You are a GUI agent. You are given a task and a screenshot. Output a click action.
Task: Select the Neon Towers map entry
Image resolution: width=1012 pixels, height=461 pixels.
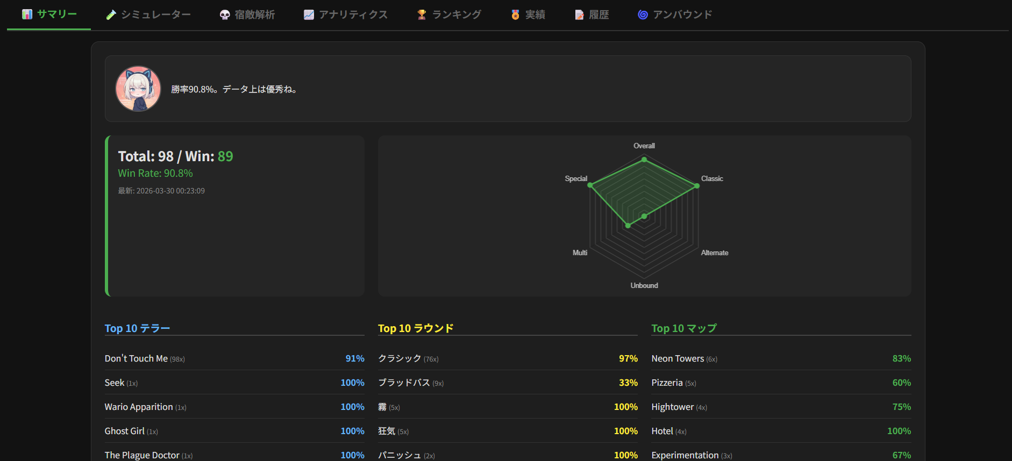pos(781,358)
